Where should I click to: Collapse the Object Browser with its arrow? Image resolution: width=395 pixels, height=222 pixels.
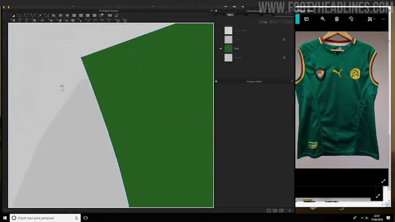(216, 11)
